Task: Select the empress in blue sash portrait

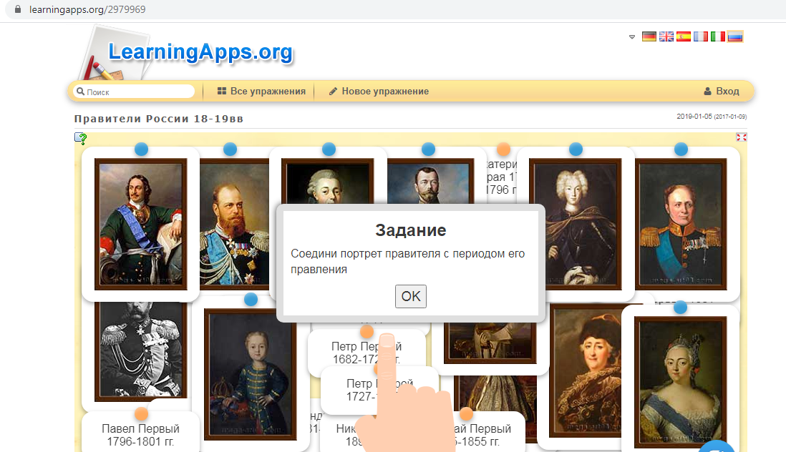Action: [680, 382]
